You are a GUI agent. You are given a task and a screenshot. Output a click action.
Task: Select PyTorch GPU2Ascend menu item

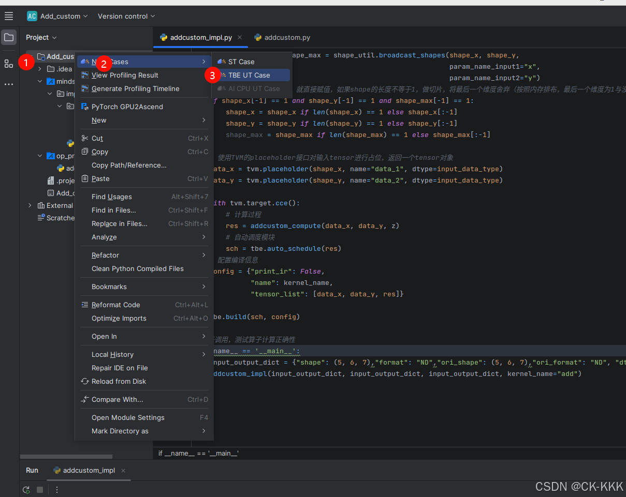coord(127,107)
